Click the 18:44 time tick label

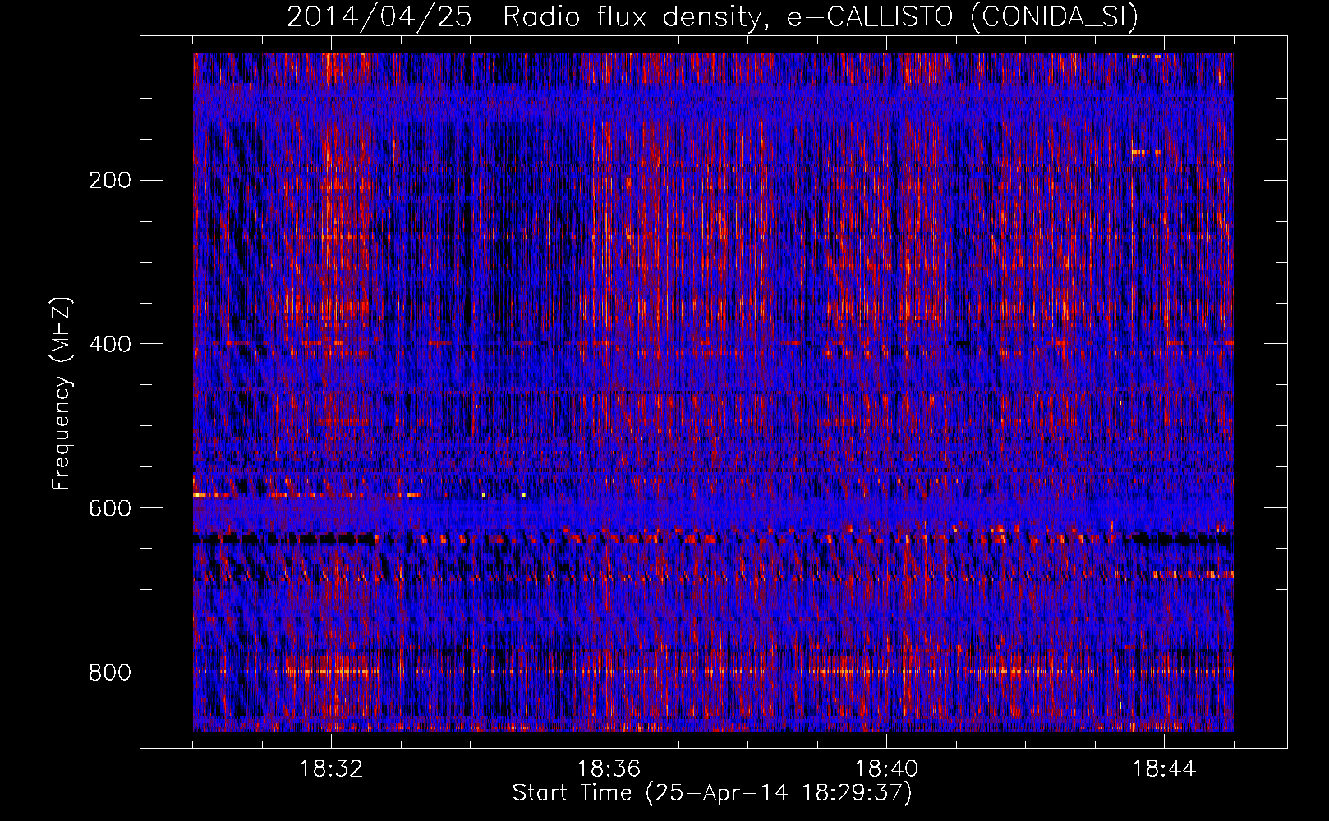pyautogui.click(x=1164, y=769)
